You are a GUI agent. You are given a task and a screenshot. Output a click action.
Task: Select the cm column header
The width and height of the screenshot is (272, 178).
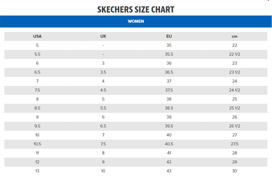234,36
